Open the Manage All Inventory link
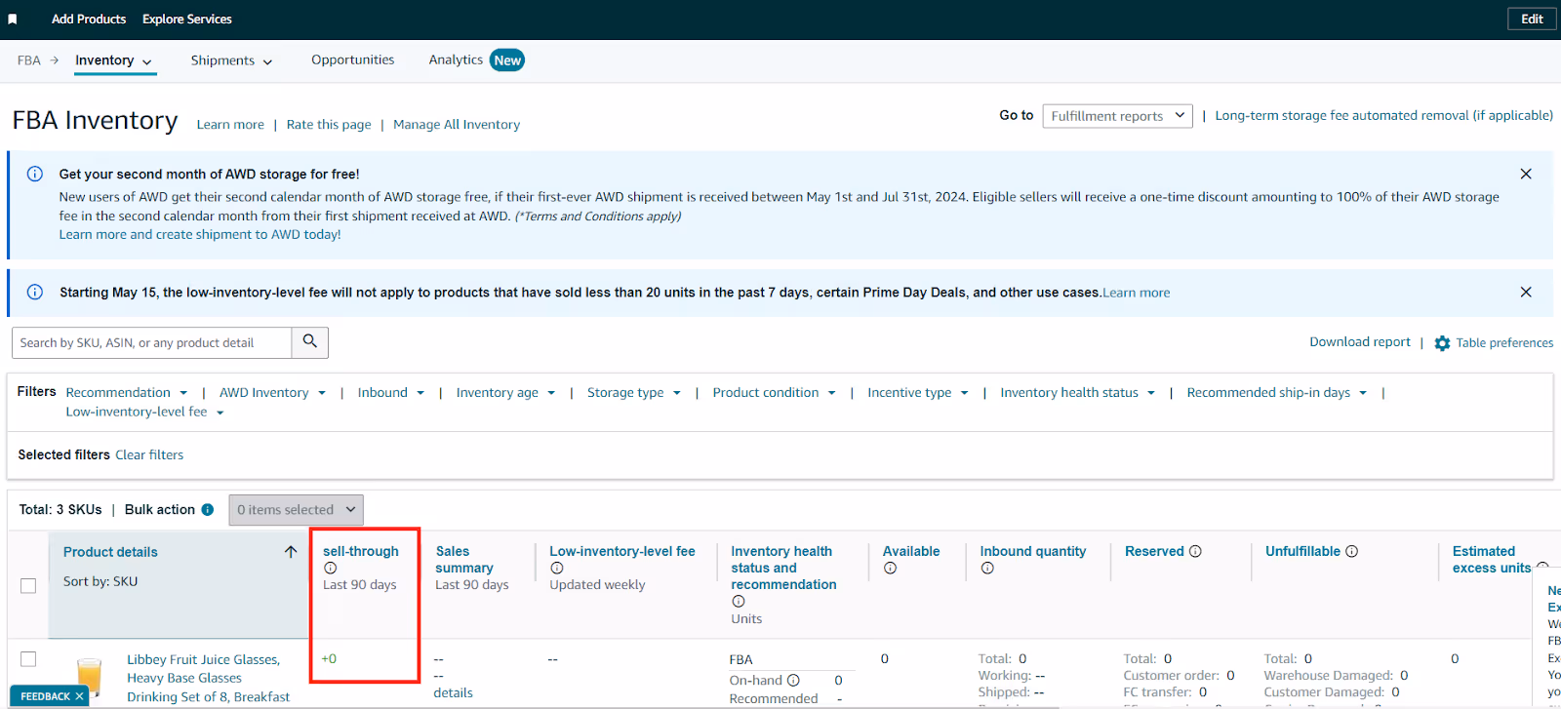 [457, 125]
